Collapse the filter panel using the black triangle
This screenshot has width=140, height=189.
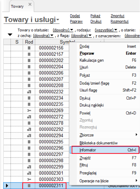click(10, 35)
